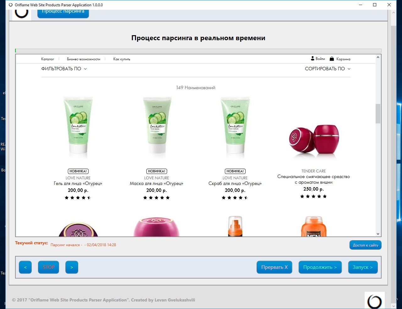This screenshot has width=402, height=309.
Task: Click the Oriflame logo in footer corner
Action: pyautogui.click(x=374, y=300)
